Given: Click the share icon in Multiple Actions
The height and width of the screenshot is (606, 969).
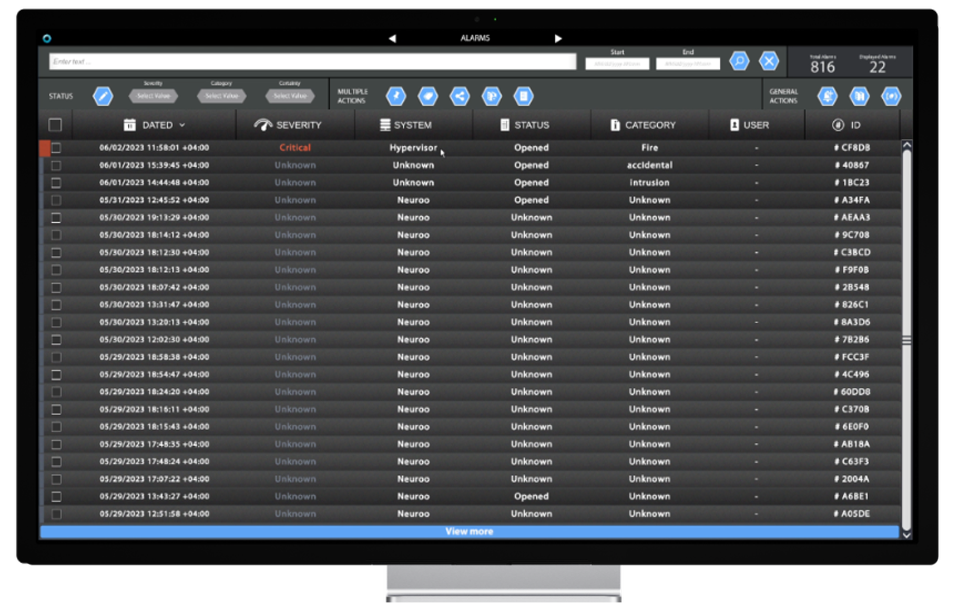Looking at the screenshot, I should point(460,96).
